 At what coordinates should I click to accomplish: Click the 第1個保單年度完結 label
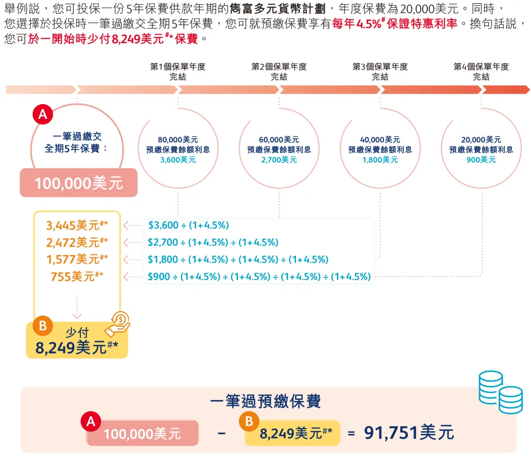coord(178,71)
